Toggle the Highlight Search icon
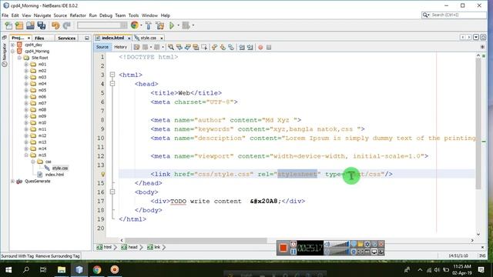The width and height of the screenshot is (493, 277). (x=196, y=47)
